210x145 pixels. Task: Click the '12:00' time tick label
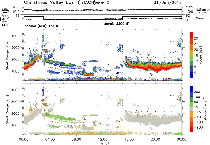point(103,139)
